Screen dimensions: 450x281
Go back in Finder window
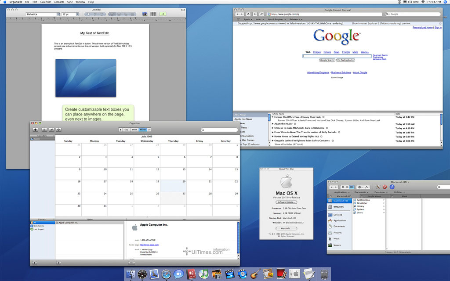point(331,187)
